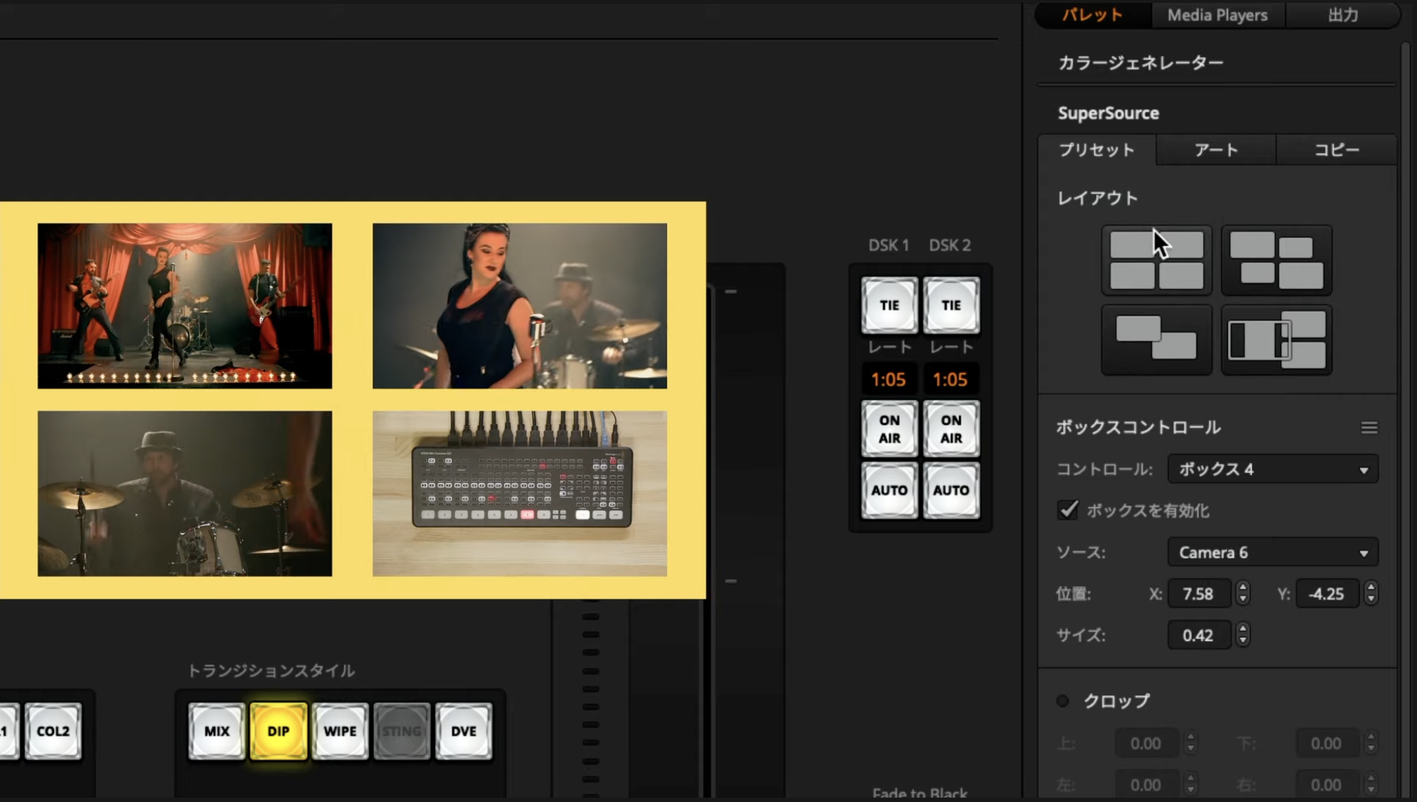Select the DIP transition style

coord(278,731)
